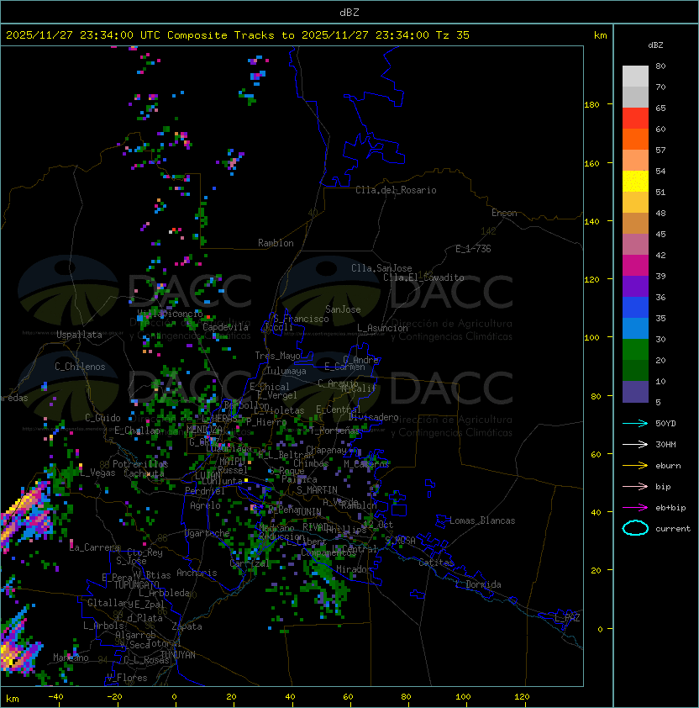Click the -40 tick on the horizontal axis
Screen dimensions: 699x708
(x=55, y=697)
